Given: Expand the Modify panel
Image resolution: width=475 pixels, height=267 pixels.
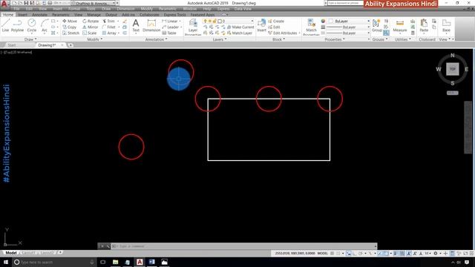Looking at the screenshot, I should [95, 39].
